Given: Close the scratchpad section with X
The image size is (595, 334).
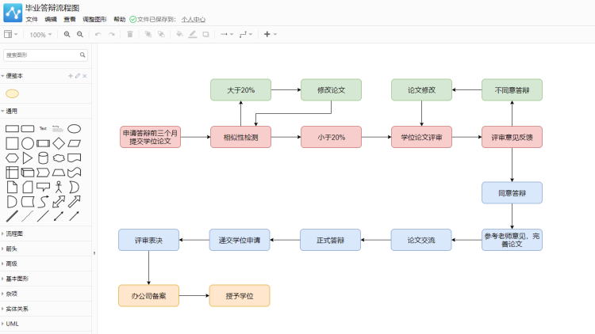Looking at the screenshot, I should 85,76.
